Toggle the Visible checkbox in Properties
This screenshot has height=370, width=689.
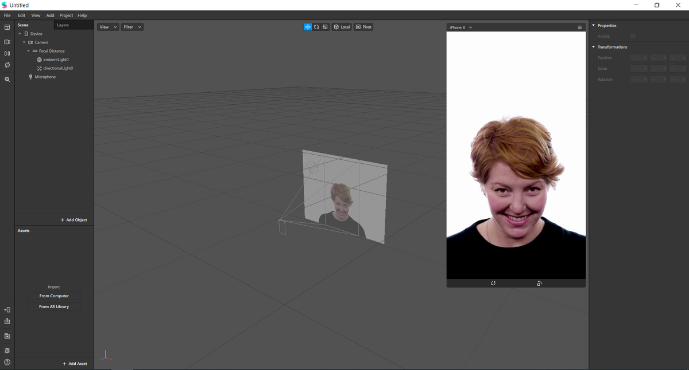tap(632, 36)
